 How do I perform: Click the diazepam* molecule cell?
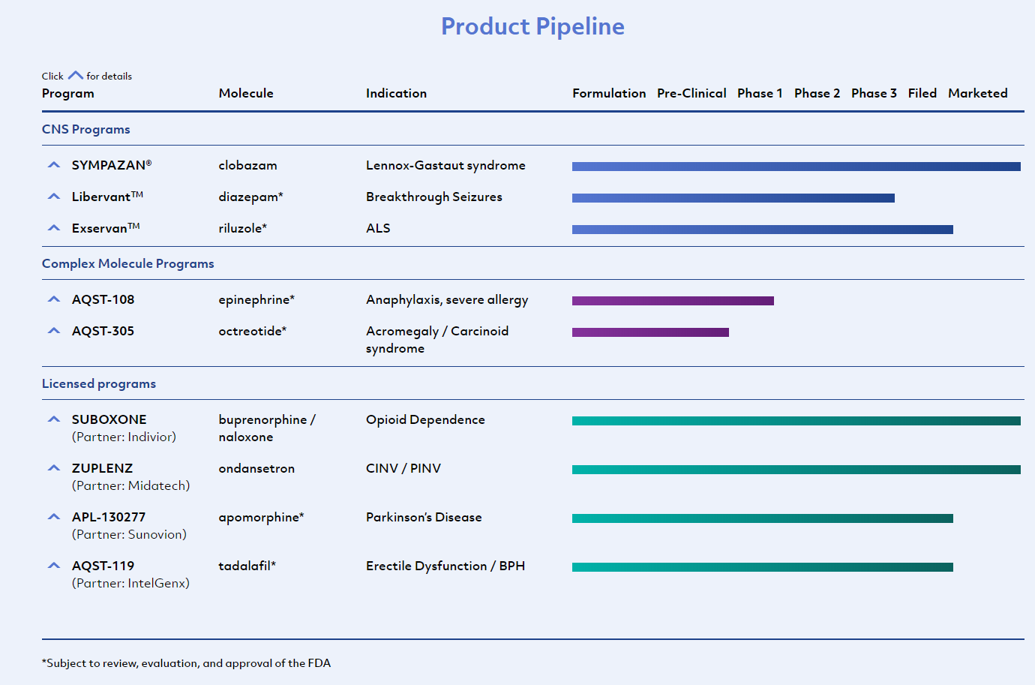point(251,197)
